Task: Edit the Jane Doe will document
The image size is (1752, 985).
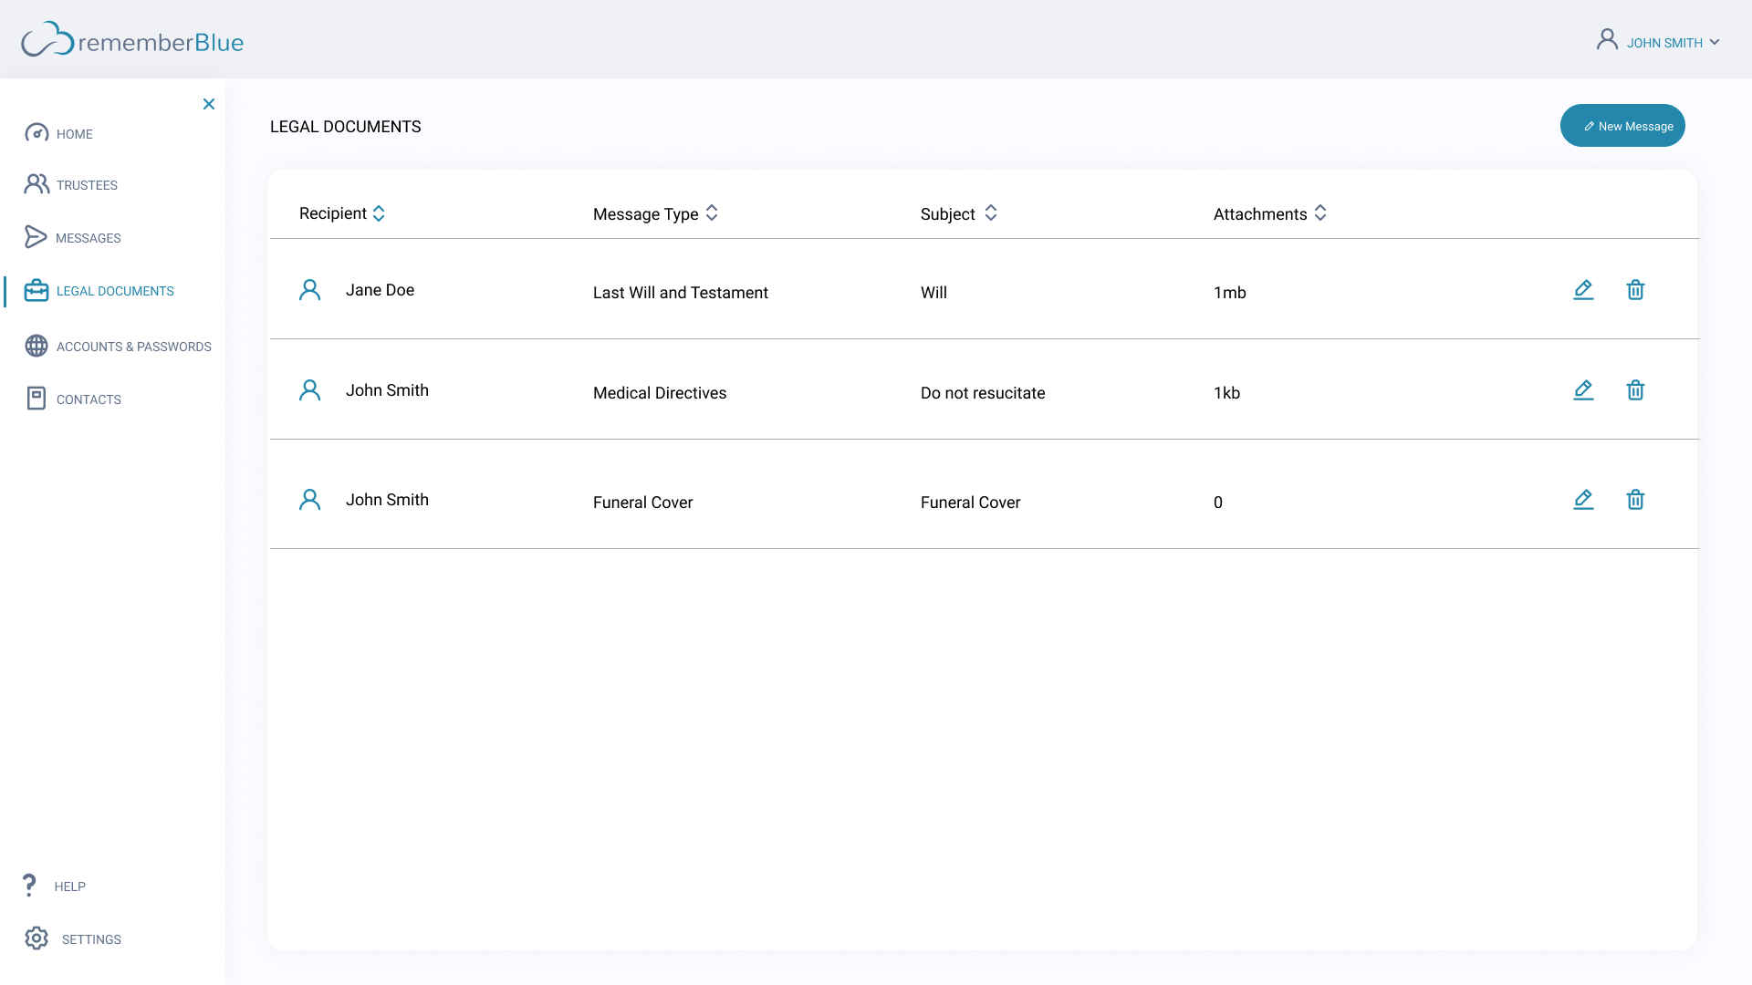Action: click(1583, 290)
